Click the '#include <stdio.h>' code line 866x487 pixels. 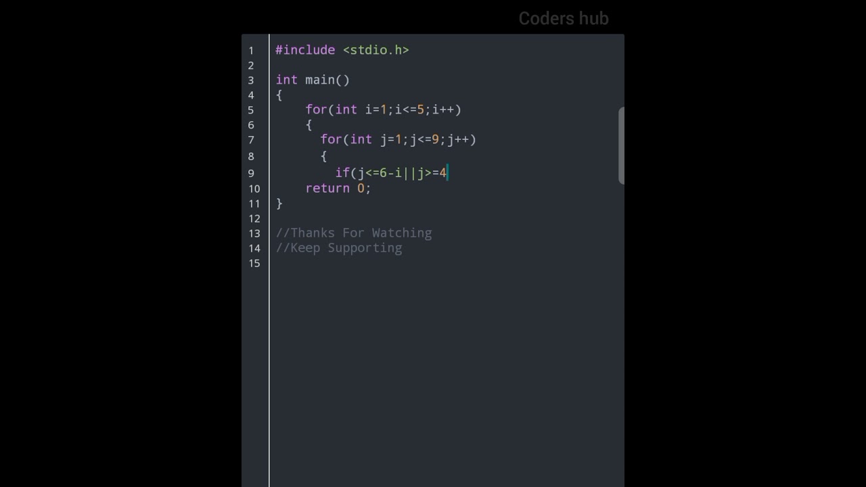[x=342, y=50]
